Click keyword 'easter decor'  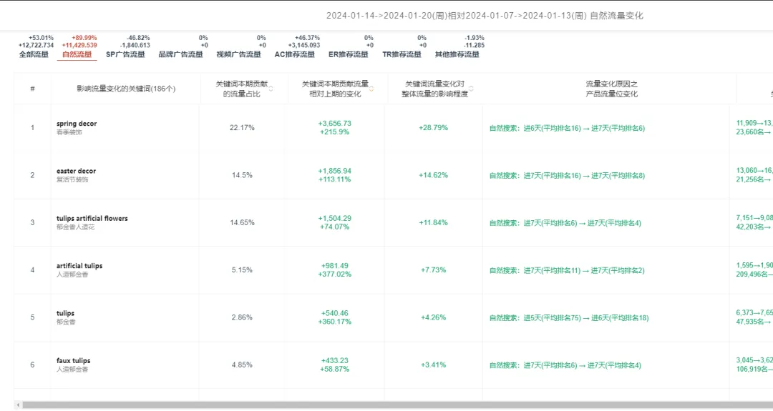coord(76,171)
